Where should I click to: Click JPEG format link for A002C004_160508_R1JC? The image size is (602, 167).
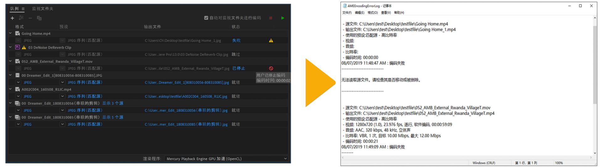(28, 97)
